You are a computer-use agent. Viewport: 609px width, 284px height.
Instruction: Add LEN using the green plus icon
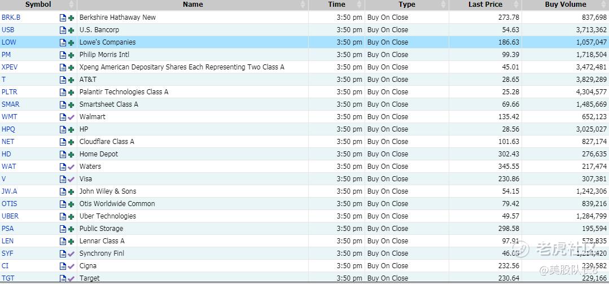click(x=71, y=242)
